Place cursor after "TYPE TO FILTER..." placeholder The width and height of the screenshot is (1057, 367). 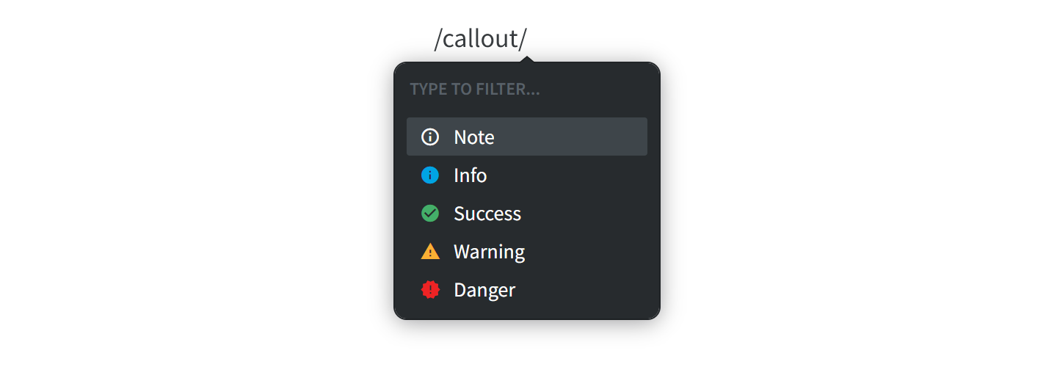pyautogui.click(x=541, y=90)
